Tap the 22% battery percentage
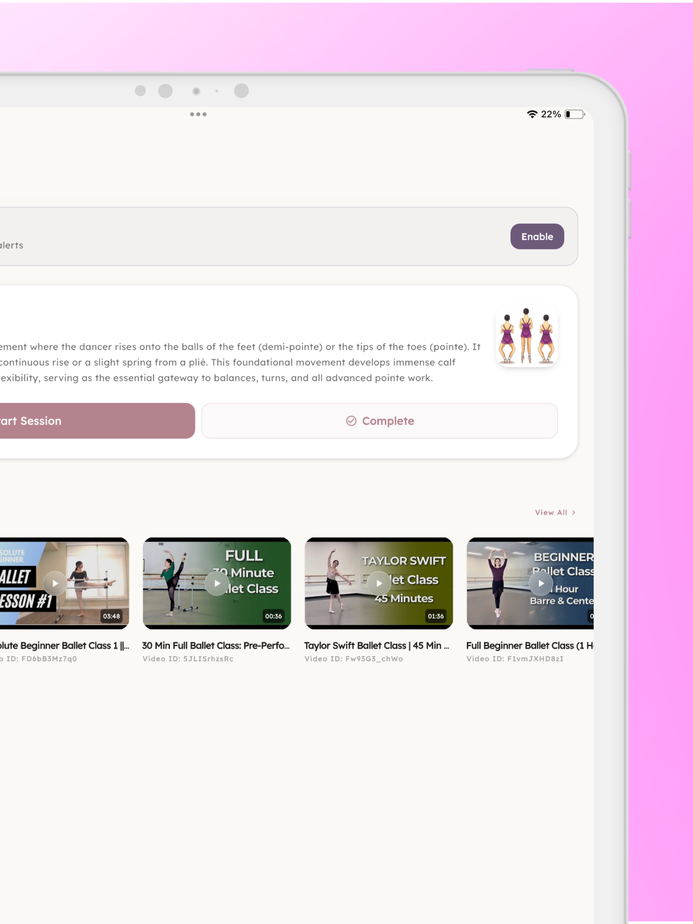693x924 pixels. pos(551,114)
